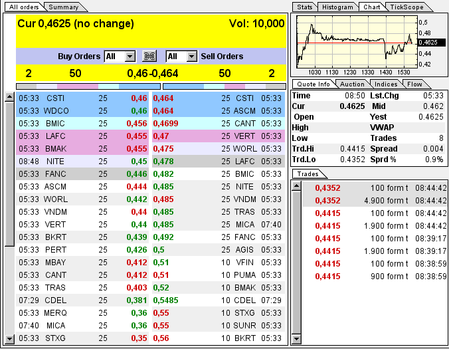Screen dimensions: 449x349
Task: Click the Trades count value 8
Action: point(441,138)
